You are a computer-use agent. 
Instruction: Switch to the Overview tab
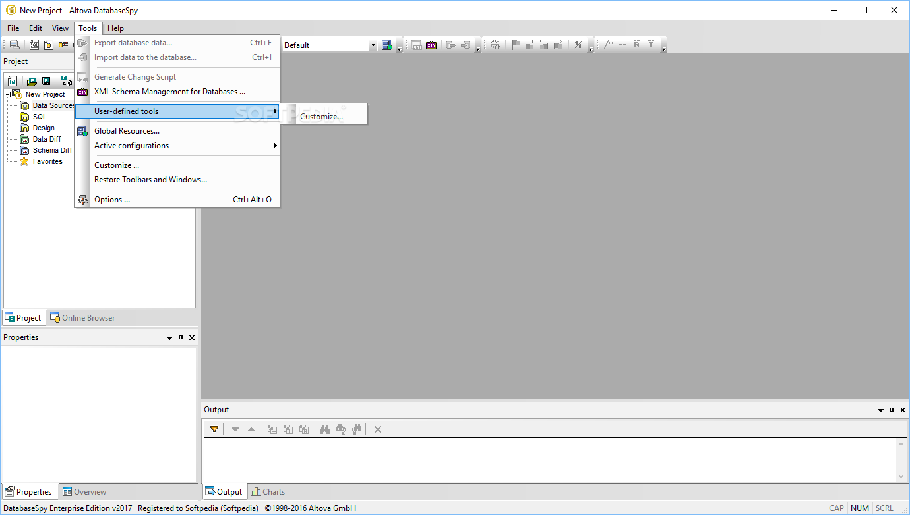pyautogui.click(x=84, y=492)
